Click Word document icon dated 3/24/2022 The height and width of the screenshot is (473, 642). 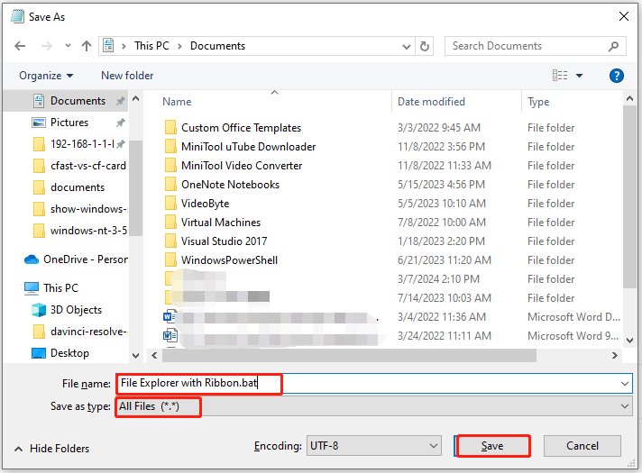(170, 336)
